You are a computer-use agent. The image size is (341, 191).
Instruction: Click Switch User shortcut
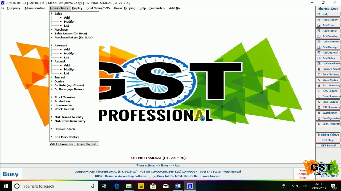point(328,113)
